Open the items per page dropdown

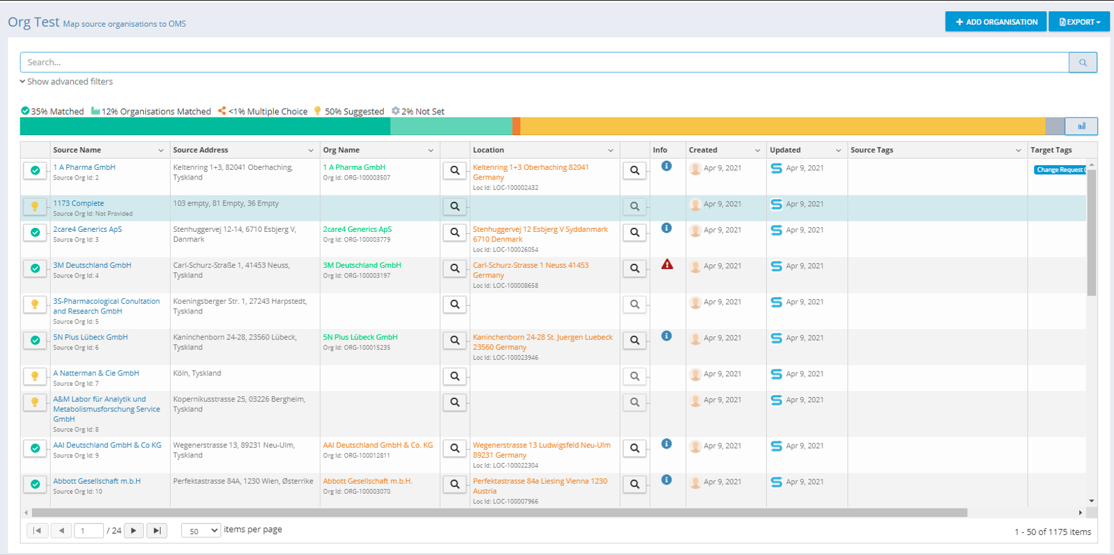(201, 531)
